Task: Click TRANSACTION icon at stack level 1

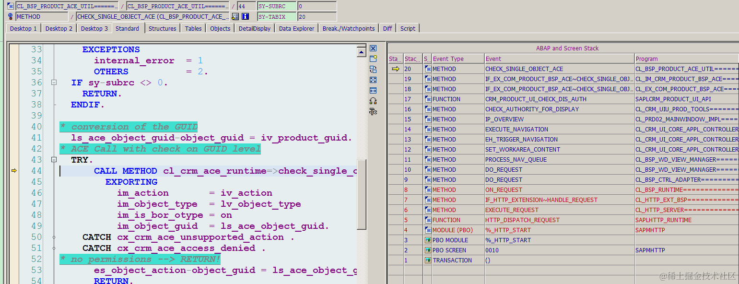Action: coord(428,260)
